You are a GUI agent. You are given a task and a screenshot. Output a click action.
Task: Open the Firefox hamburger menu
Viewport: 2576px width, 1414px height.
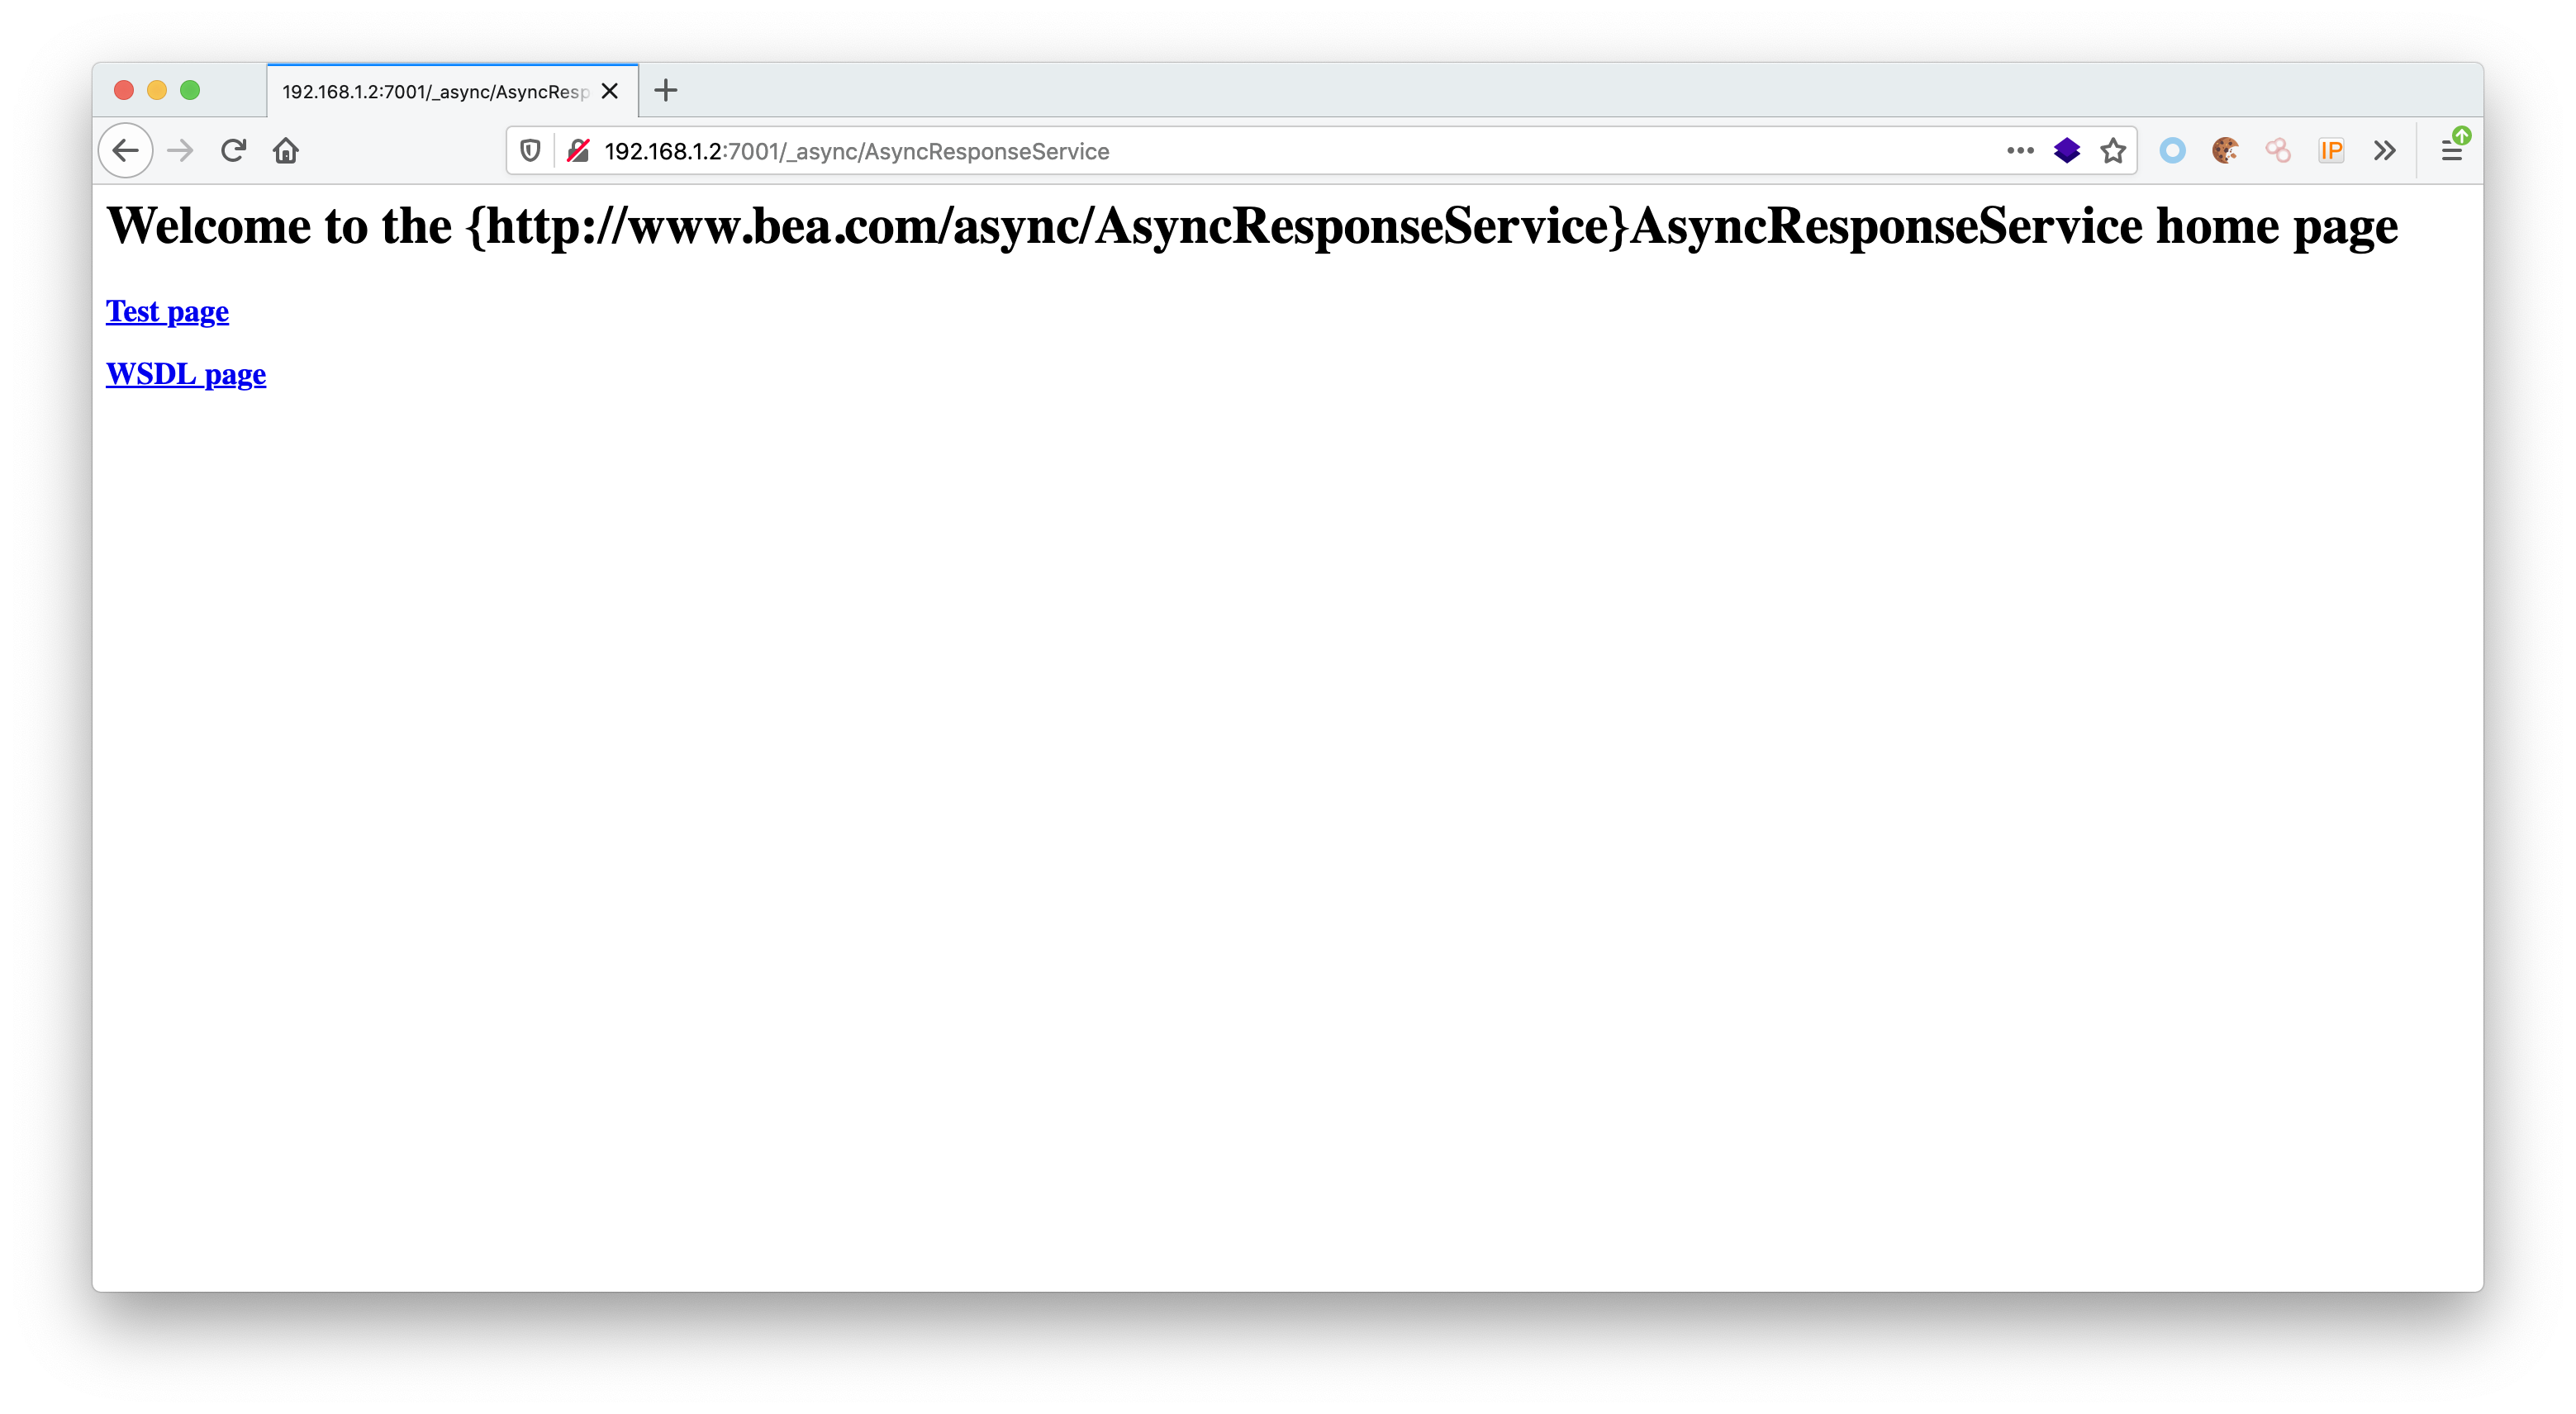click(x=2451, y=151)
